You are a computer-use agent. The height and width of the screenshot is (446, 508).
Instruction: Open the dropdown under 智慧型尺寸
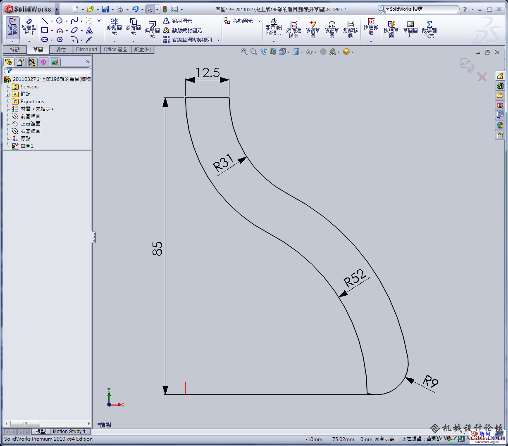click(29, 41)
